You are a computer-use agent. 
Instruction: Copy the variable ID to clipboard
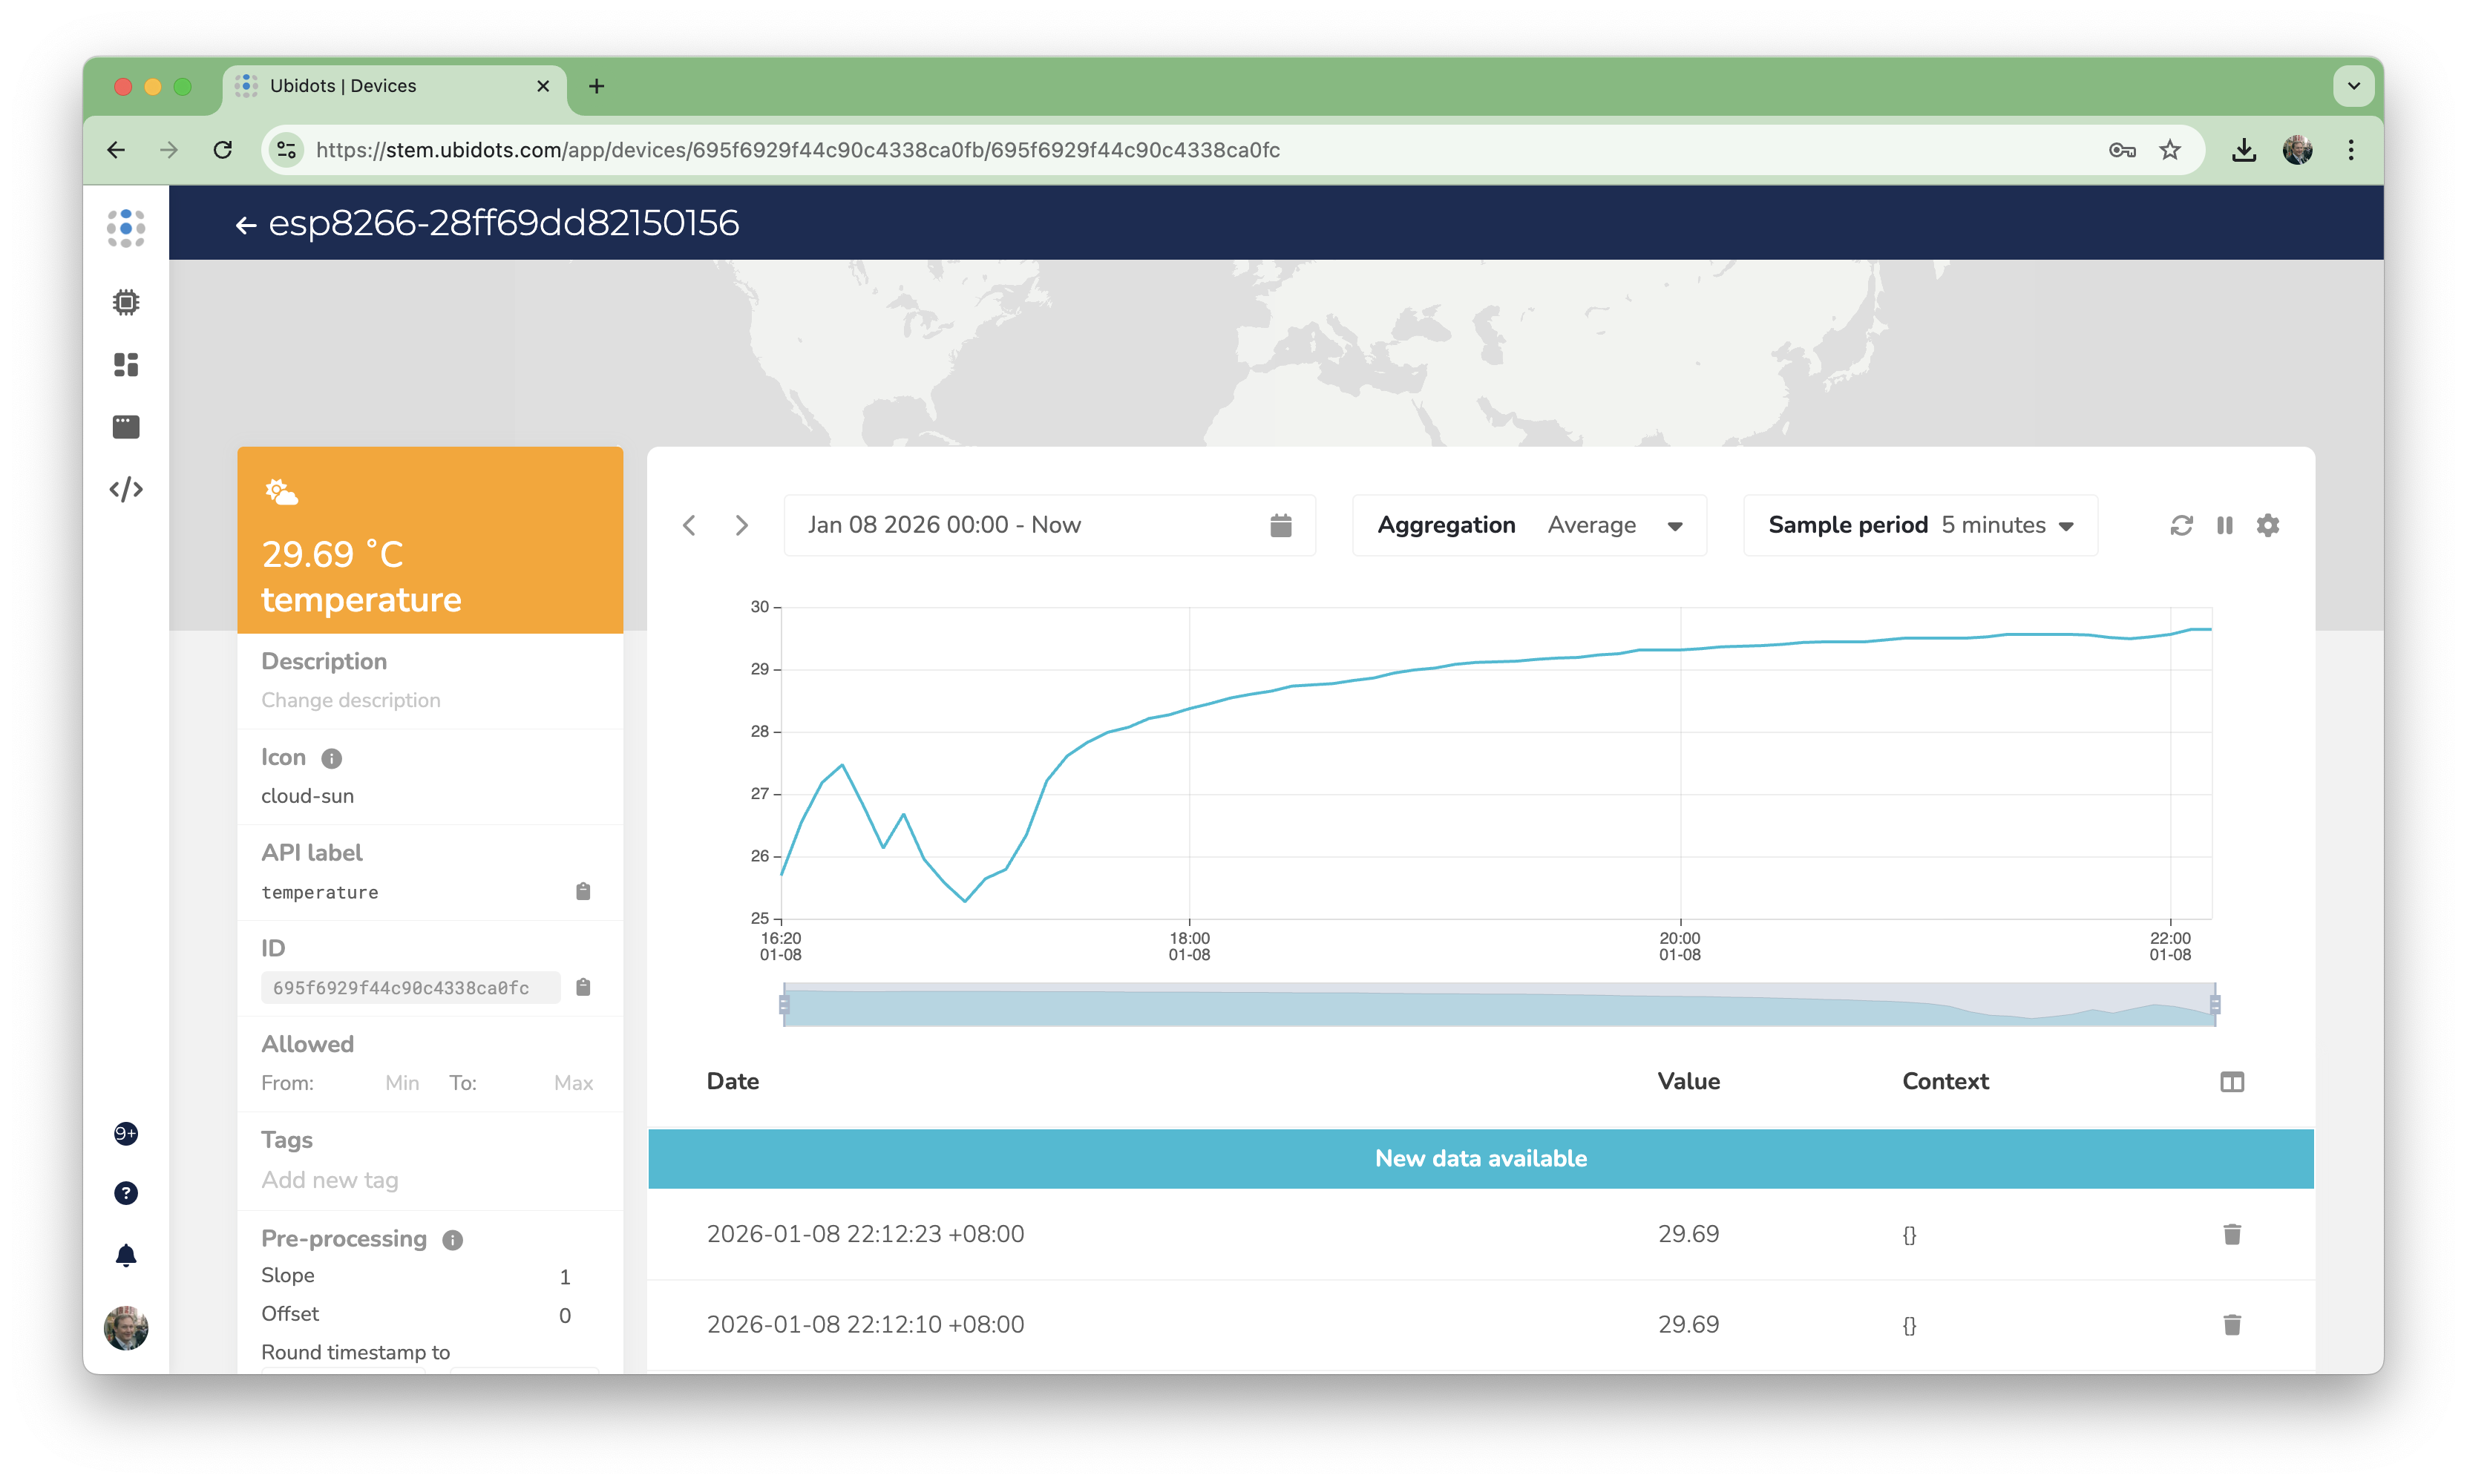pyautogui.click(x=583, y=987)
